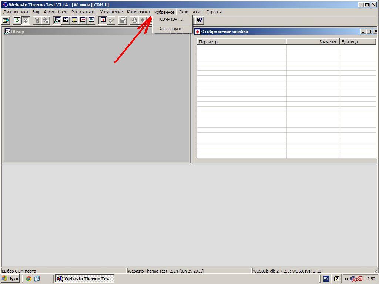
Task: Open the Распечатать menu
Action: [x=83, y=12]
